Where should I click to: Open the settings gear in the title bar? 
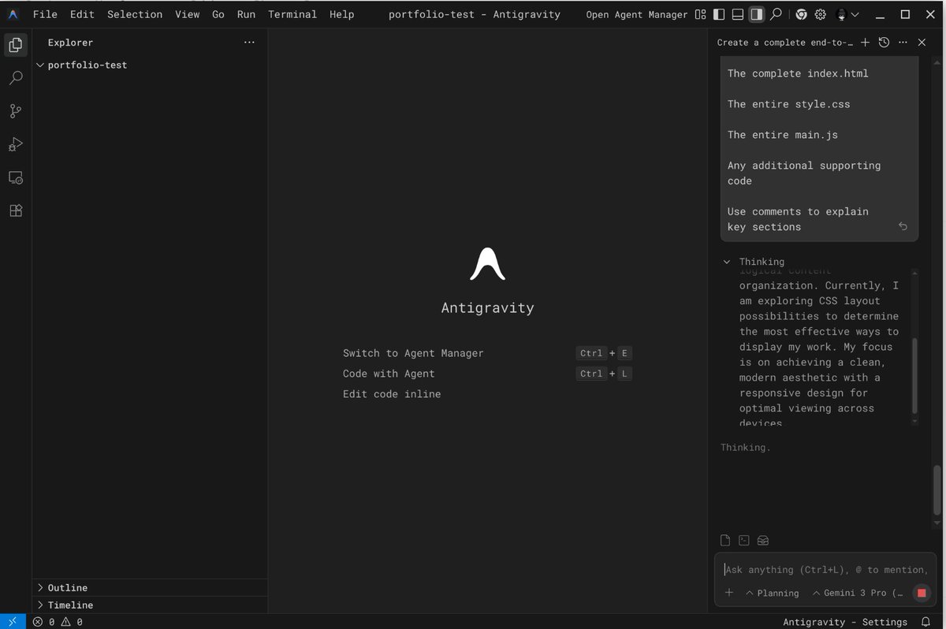click(820, 14)
